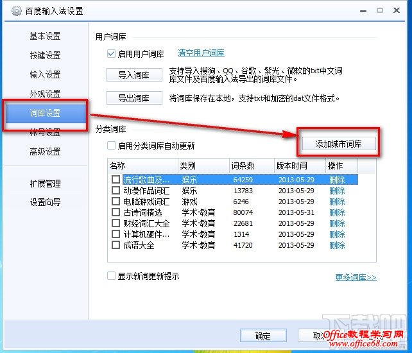The image size is (412, 353).
Task: Check the 古诗词精选 row checkbox
Action: point(116,212)
